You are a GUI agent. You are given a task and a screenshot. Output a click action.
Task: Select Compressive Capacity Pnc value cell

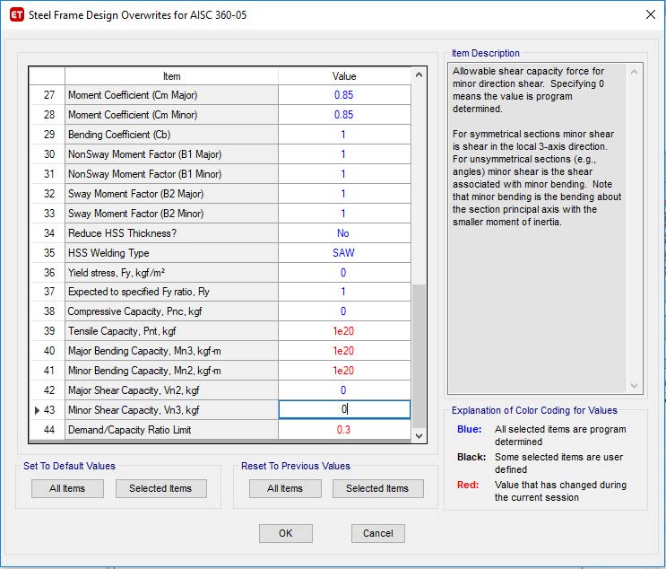pos(344,311)
